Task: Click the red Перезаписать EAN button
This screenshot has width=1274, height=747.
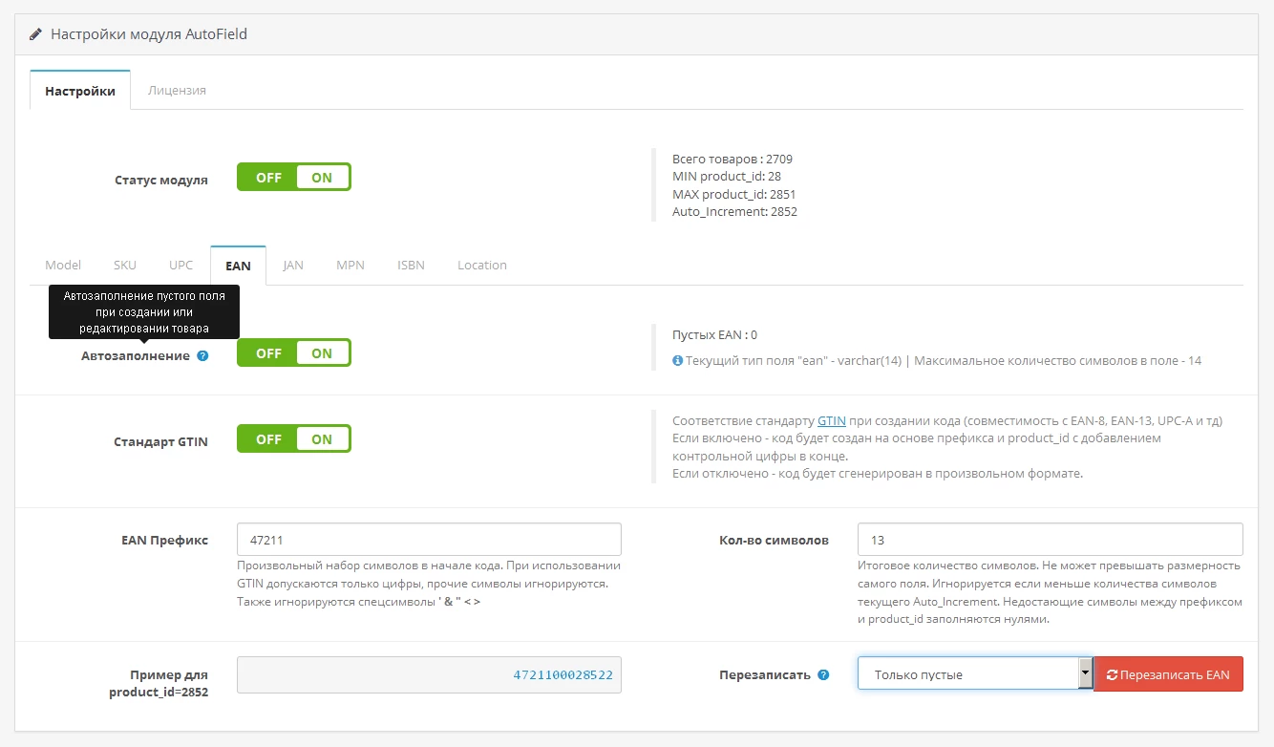Action: tap(1168, 673)
